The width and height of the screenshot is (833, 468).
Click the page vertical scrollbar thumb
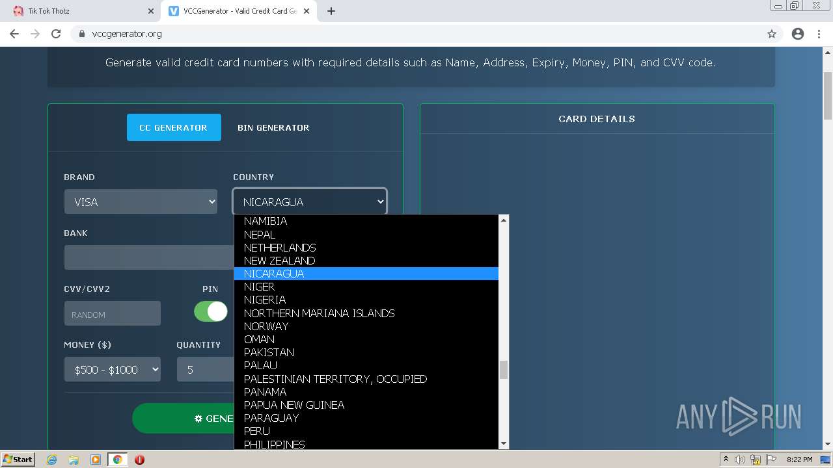pyautogui.click(x=828, y=94)
